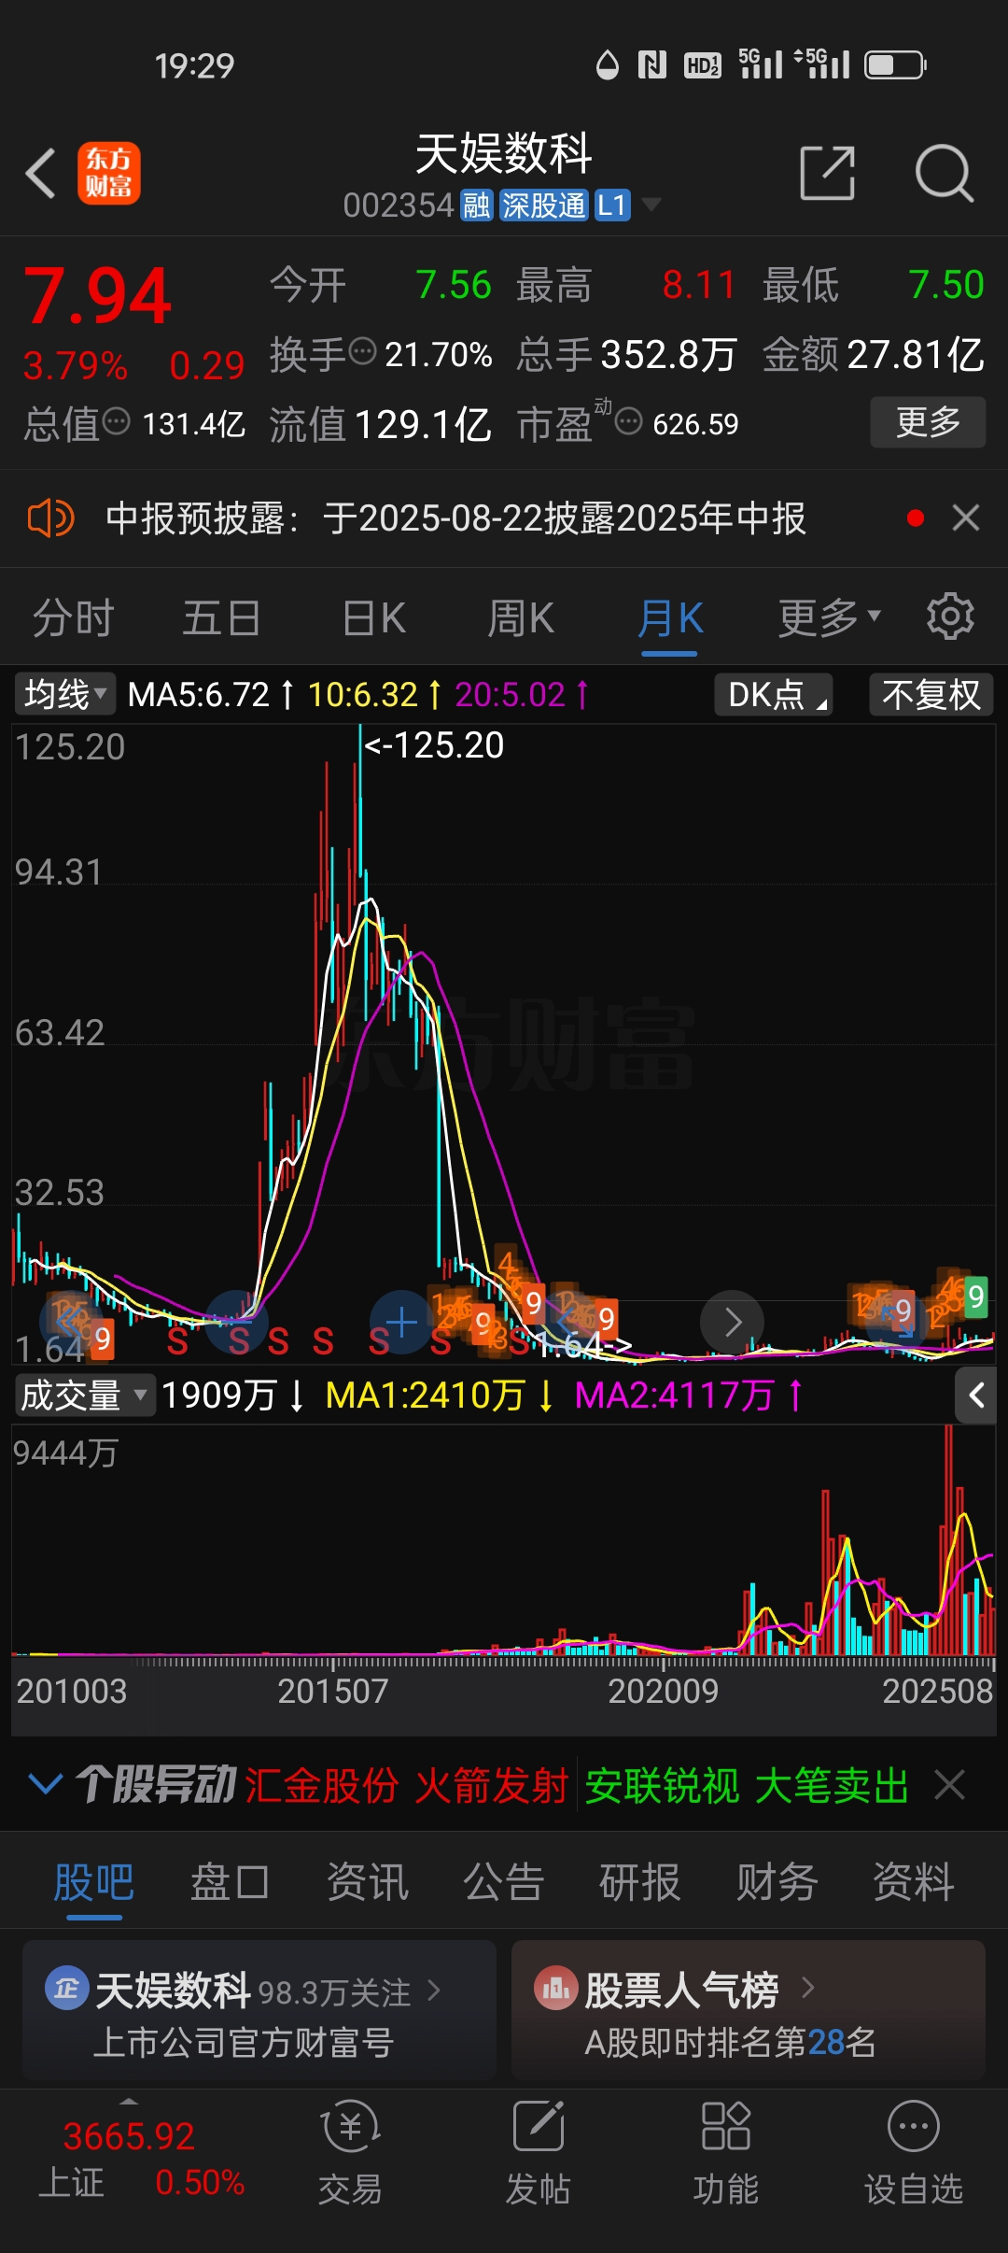Move chart left with double-arrow button
The height and width of the screenshot is (2253, 1008).
[70, 1322]
